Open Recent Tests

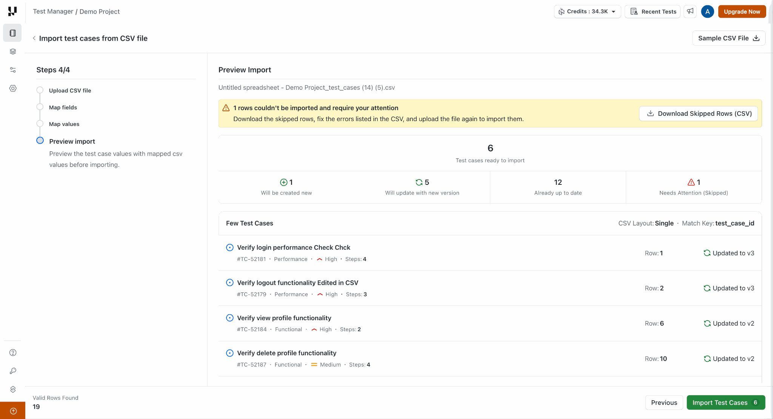point(653,11)
